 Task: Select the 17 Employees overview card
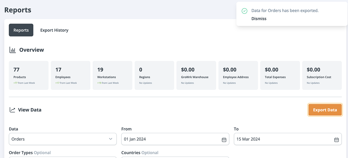tap(70, 75)
